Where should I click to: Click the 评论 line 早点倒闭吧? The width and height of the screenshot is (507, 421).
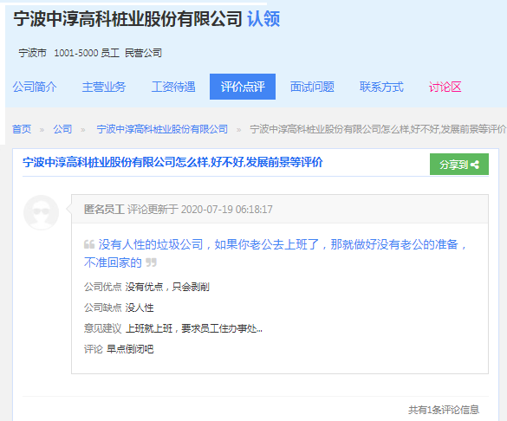pyautogui.click(x=119, y=349)
